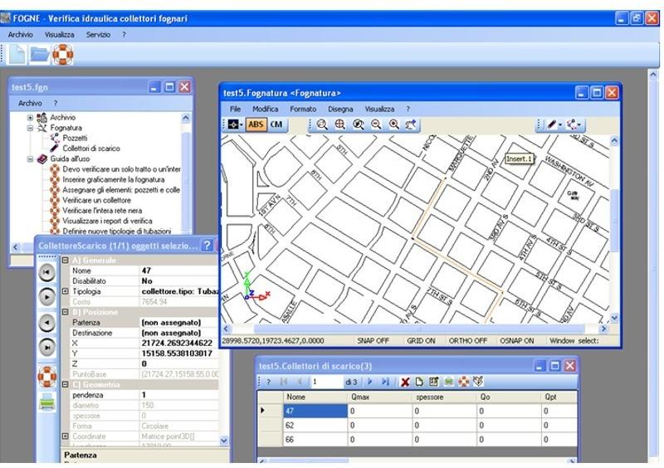Toggle SNAP OFF in the status bar
664x468 pixels.
[x=373, y=340]
